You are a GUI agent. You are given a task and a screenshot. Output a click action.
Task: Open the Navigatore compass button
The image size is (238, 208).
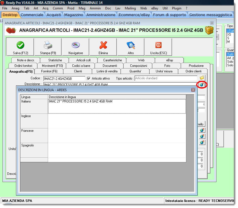point(76,47)
